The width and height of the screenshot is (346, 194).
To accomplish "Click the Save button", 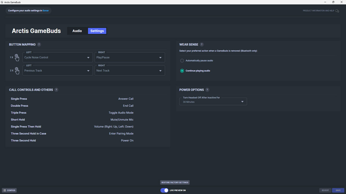I will pos(338,190).
